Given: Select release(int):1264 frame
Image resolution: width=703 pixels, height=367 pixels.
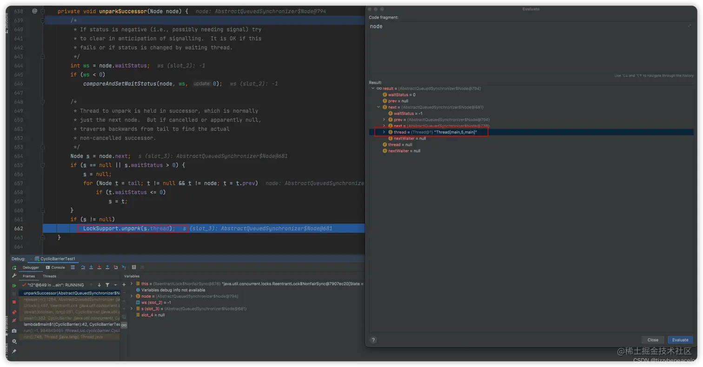Looking at the screenshot, I should (69, 299).
